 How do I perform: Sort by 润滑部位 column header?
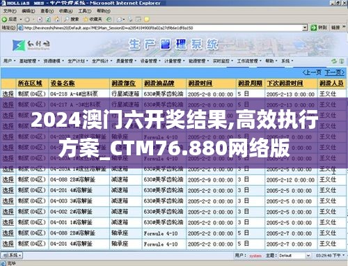click(123, 83)
